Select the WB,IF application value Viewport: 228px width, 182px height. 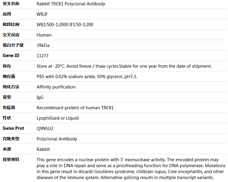coord(42,14)
